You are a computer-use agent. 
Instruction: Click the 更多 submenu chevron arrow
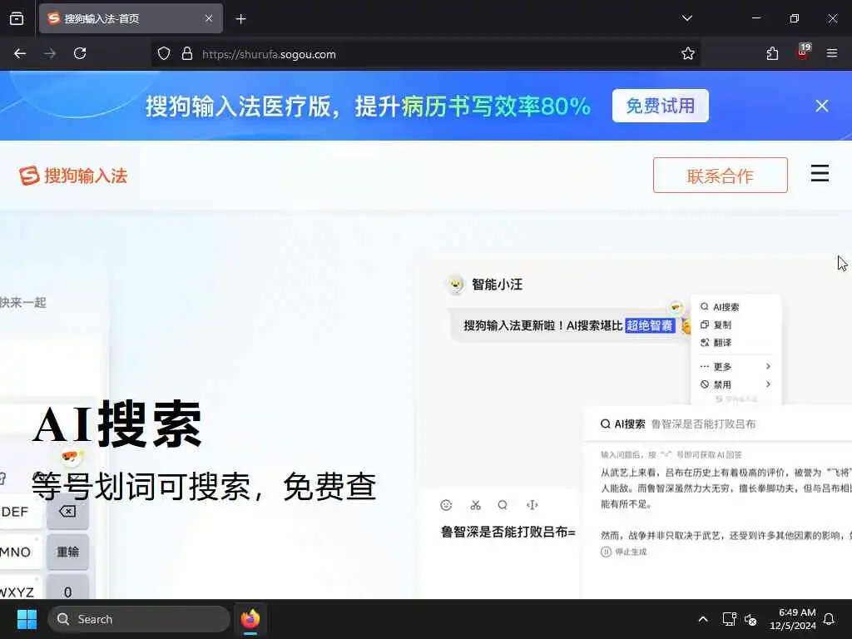tap(768, 366)
